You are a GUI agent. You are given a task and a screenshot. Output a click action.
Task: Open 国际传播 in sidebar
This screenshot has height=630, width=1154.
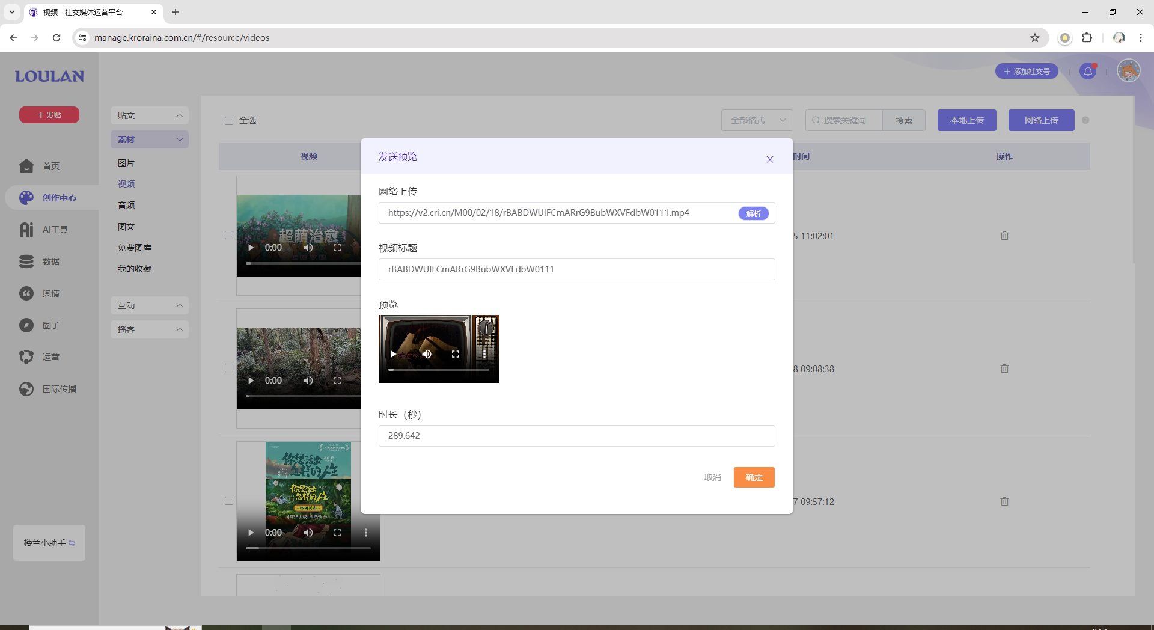[48, 389]
